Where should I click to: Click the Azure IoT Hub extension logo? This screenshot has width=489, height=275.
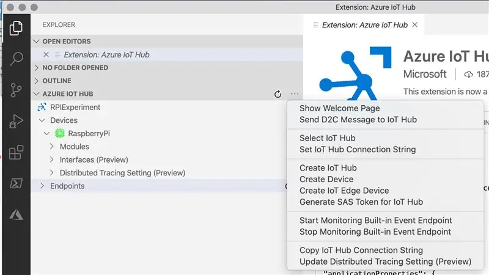[356, 73]
